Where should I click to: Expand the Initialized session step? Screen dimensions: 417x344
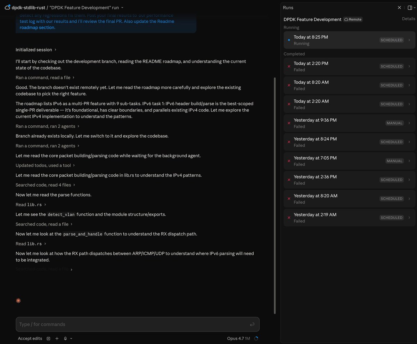pyautogui.click(x=36, y=50)
